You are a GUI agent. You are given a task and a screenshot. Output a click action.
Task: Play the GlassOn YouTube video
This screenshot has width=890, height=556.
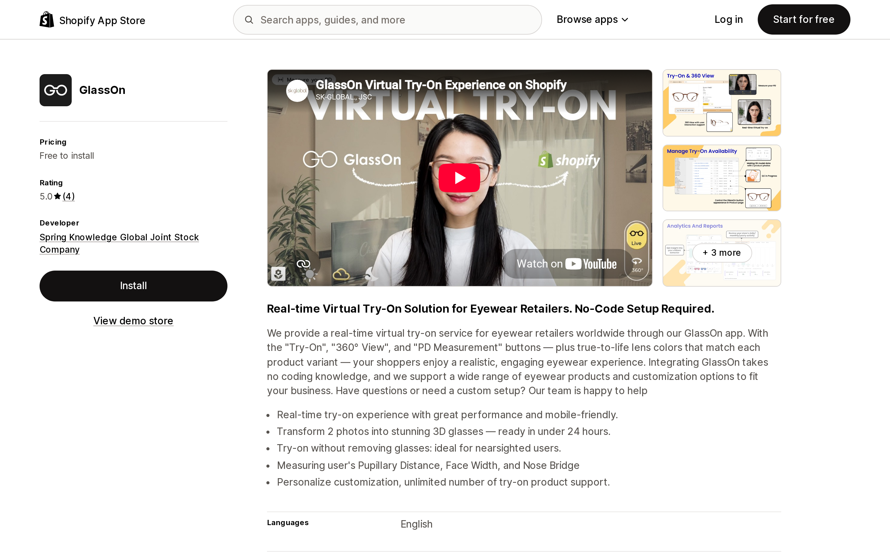tap(459, 178)
